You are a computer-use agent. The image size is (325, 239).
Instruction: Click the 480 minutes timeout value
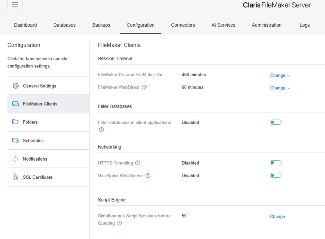point(194,75)
